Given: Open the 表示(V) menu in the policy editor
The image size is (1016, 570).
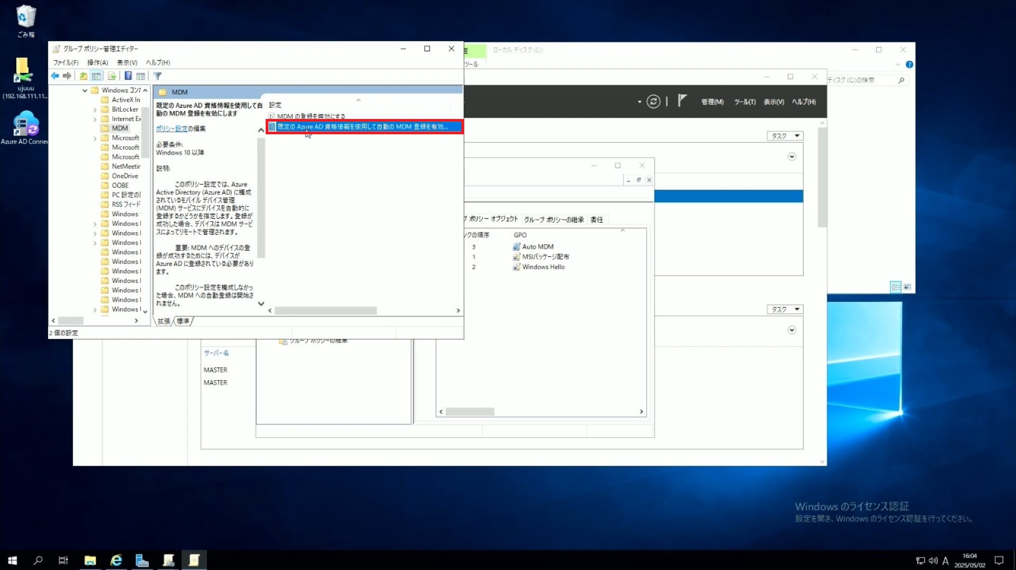Looking at the screenshot, I should click(127, 62).
